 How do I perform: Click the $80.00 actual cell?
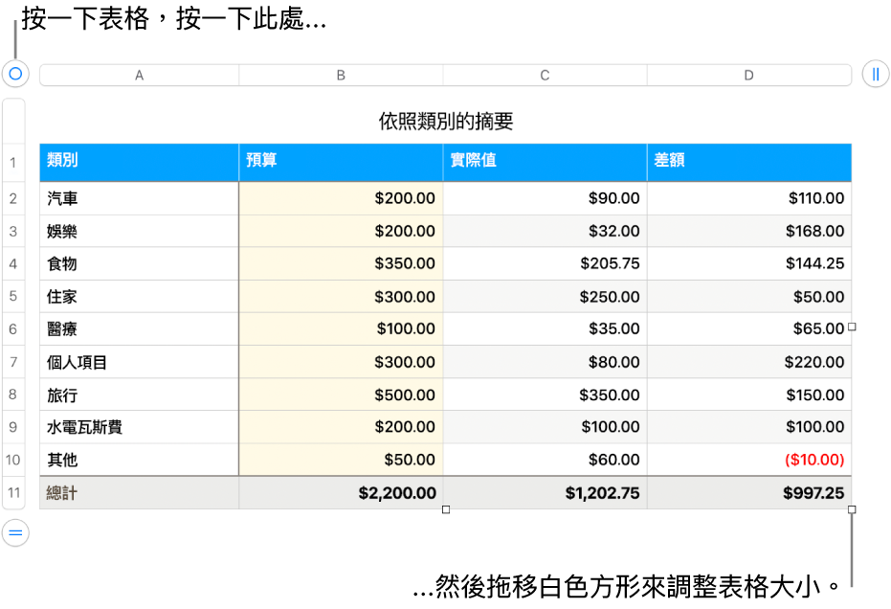click(545, 362)
